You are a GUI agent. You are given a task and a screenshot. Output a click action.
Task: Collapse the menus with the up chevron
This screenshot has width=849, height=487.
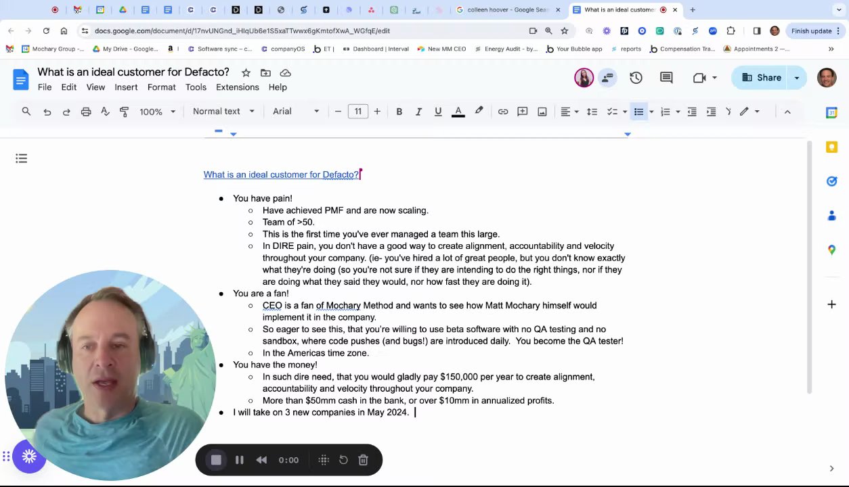click(787, 112)
